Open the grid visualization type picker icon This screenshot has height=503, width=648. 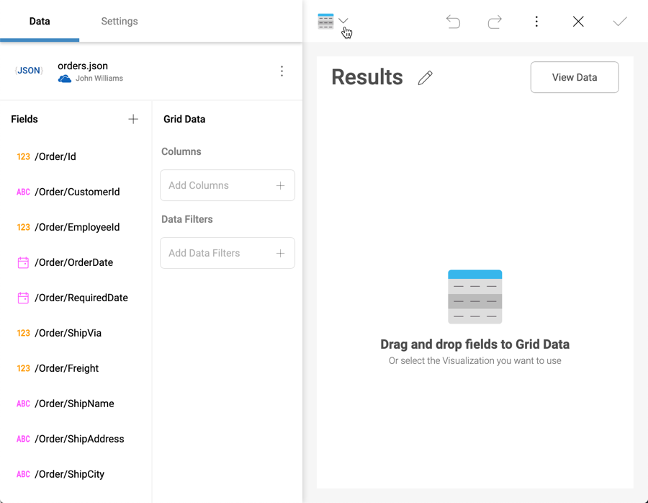click(x=325, y=22)
